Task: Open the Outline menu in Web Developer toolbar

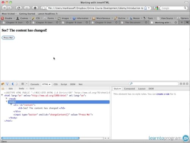Action: [x=121, y=18]
